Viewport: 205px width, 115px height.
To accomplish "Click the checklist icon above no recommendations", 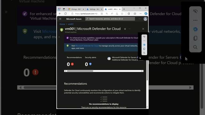I will [104, 99].
